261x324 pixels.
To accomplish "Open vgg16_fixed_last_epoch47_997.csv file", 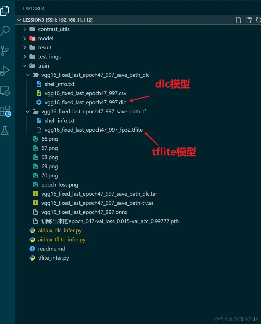I will click(85, 93).
